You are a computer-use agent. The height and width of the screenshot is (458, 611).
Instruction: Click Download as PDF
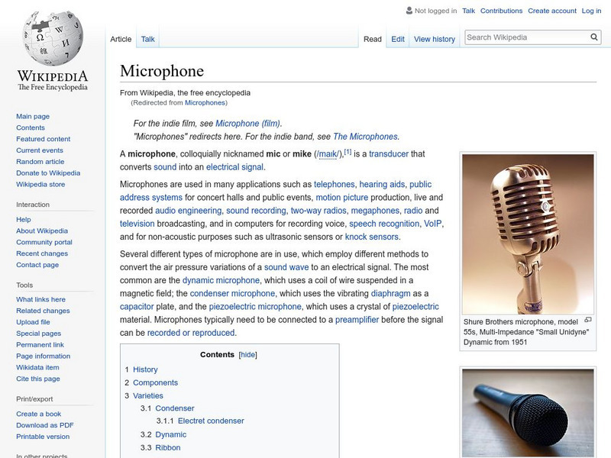pos(45,425)
